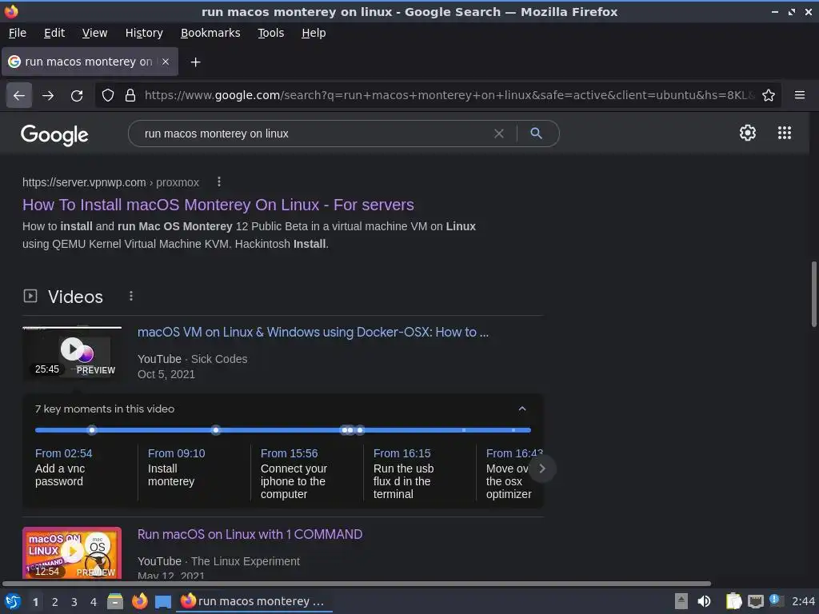This screenshot has height=614, width=819.
Task: Focus the Google search input field
Action: click(314, 134)
